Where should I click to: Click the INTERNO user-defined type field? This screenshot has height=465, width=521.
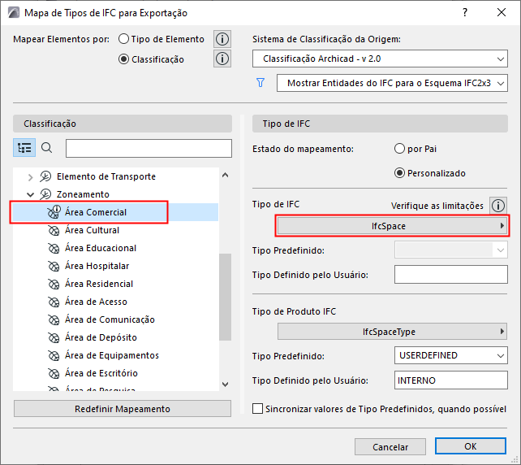[x=450, y=380]
